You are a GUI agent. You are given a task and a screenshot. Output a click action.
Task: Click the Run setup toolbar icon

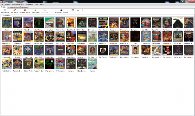click(44, 10)
